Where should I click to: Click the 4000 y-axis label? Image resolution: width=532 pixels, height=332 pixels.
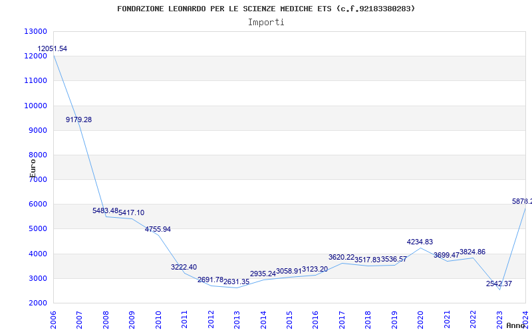tap(37, 254)
